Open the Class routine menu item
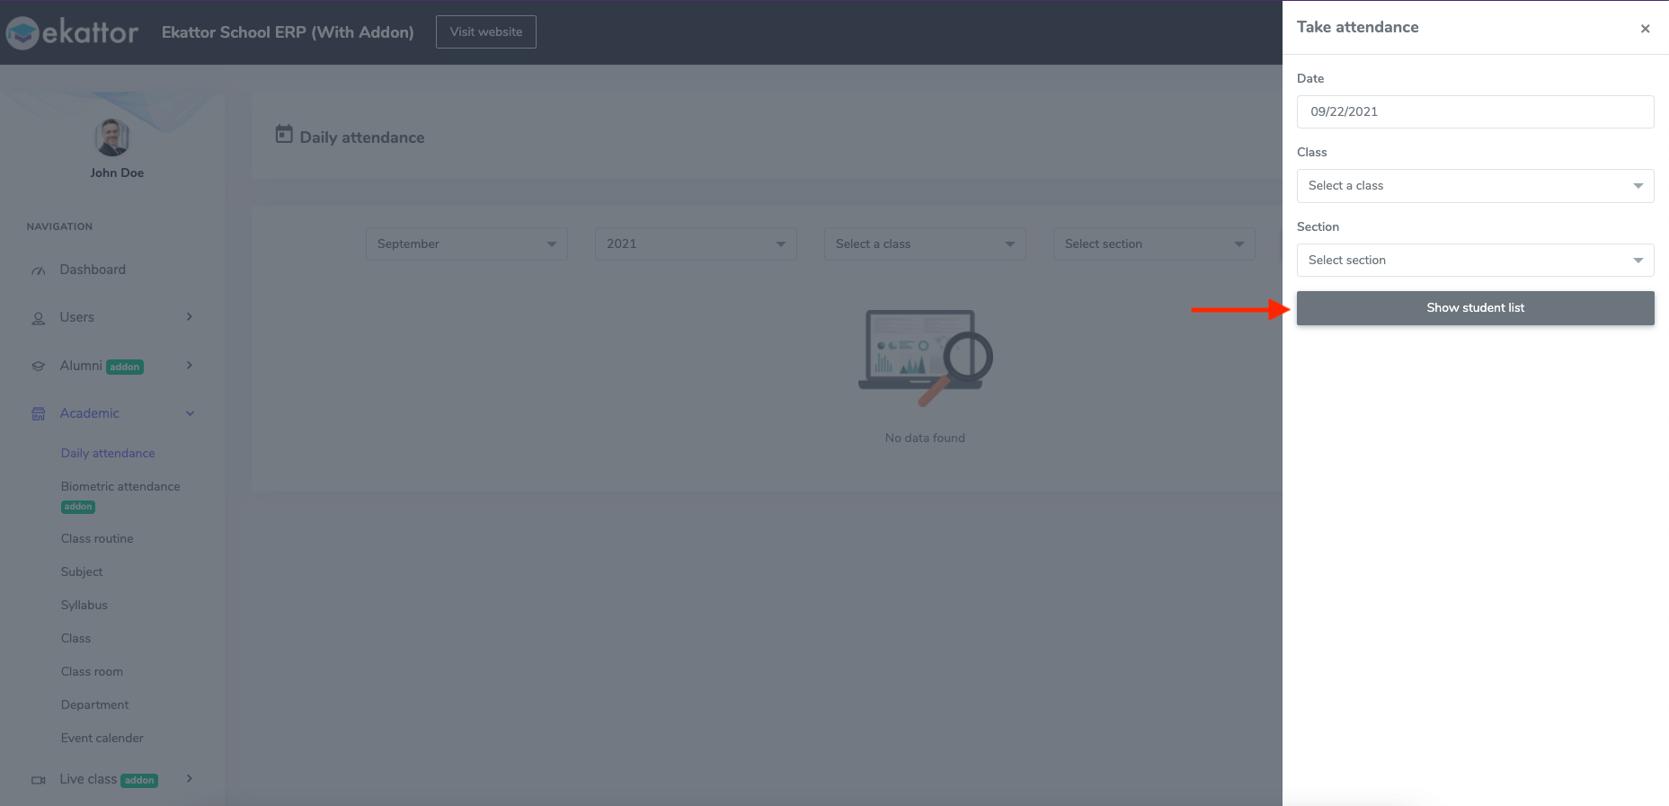The height and width of the screenshot is (806, 1669). click(x=97, y=539)
